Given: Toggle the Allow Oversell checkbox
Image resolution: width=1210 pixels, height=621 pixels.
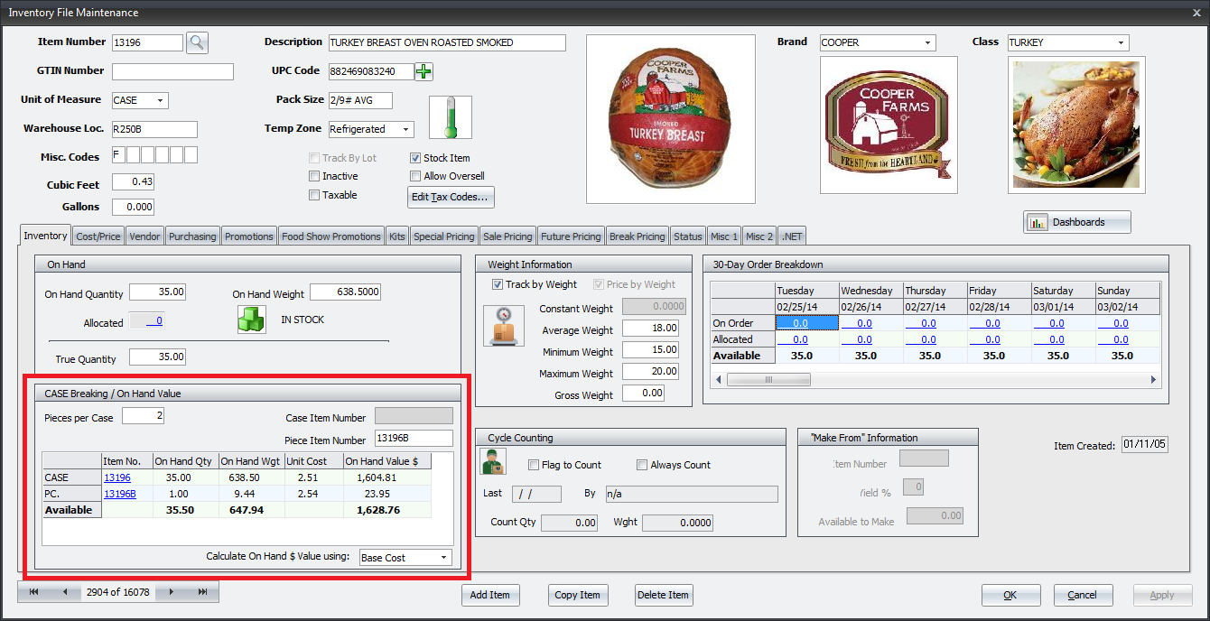Looking at the screenshot, I should 415,176.
